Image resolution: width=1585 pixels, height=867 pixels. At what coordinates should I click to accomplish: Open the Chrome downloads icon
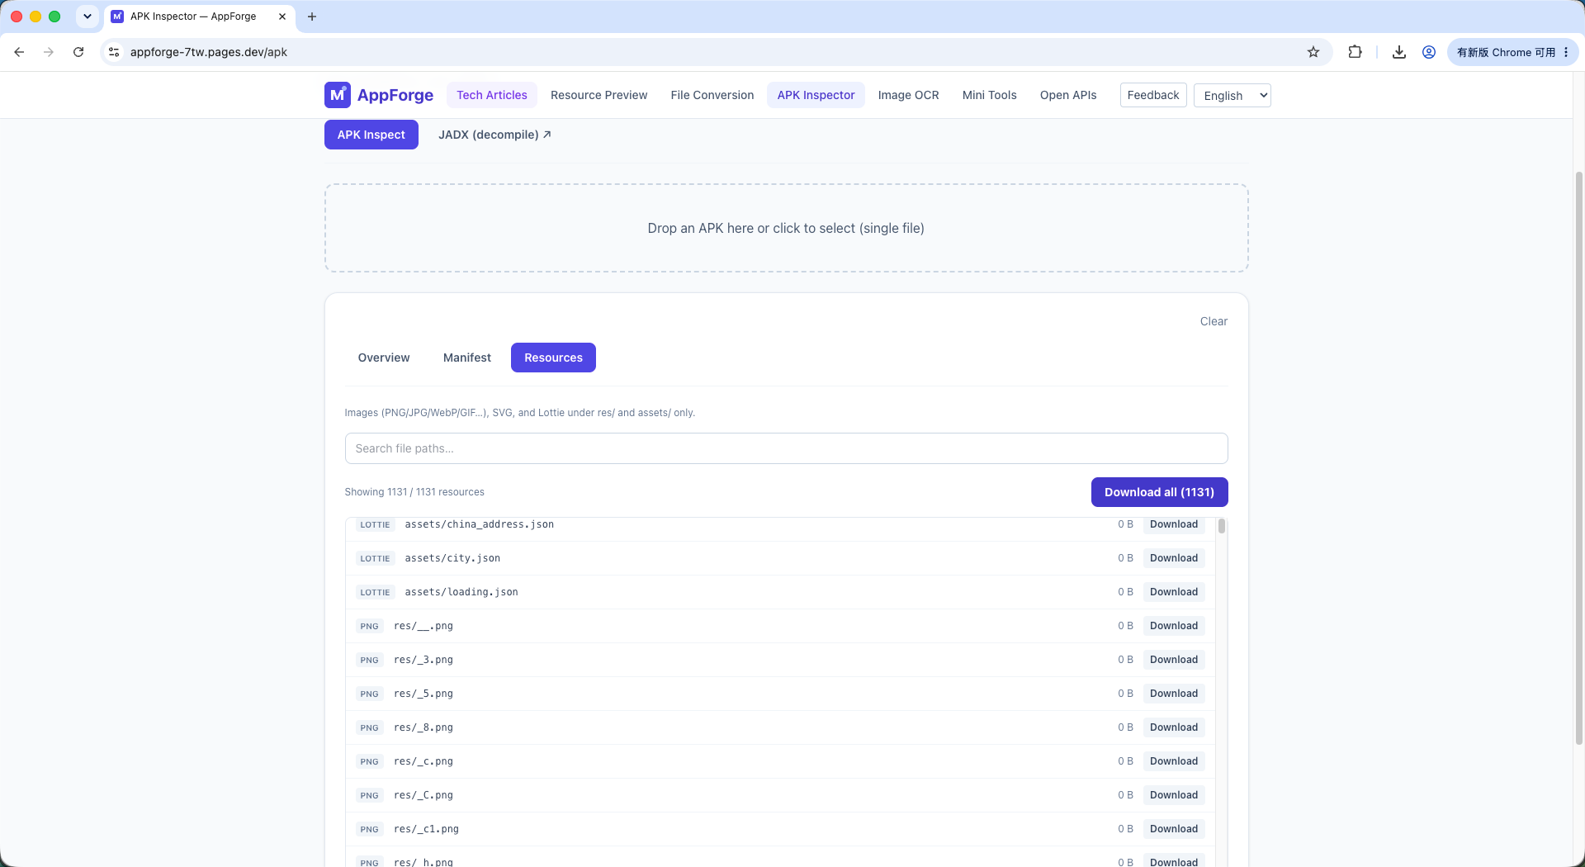point(1398,52)
